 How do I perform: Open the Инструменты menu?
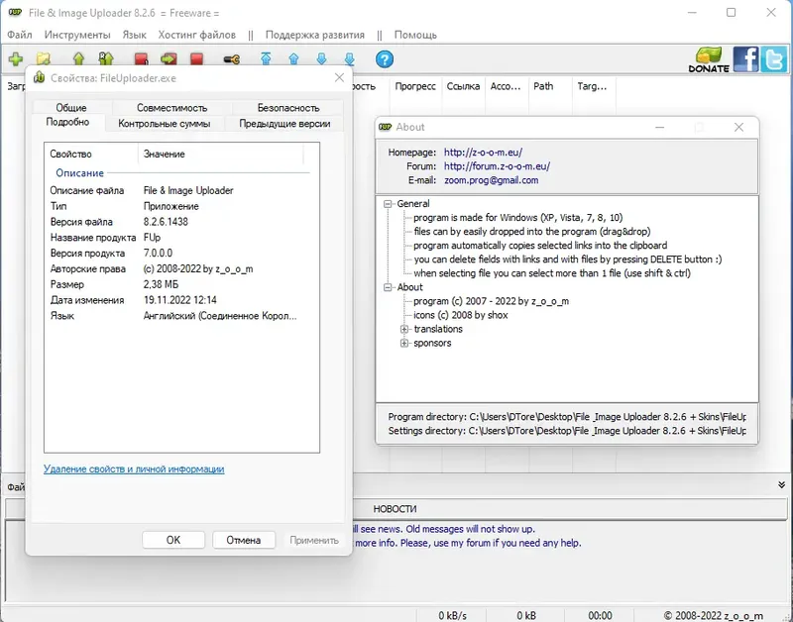(77, 35)
